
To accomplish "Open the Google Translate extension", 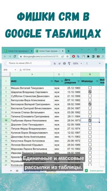I will [78, 56].
